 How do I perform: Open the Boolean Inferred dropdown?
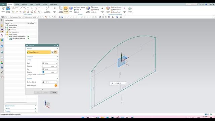[49, 82]
